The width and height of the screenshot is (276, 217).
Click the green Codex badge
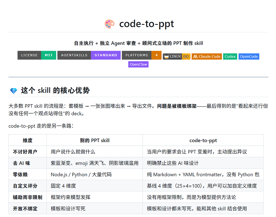click(x=230, y=57)
